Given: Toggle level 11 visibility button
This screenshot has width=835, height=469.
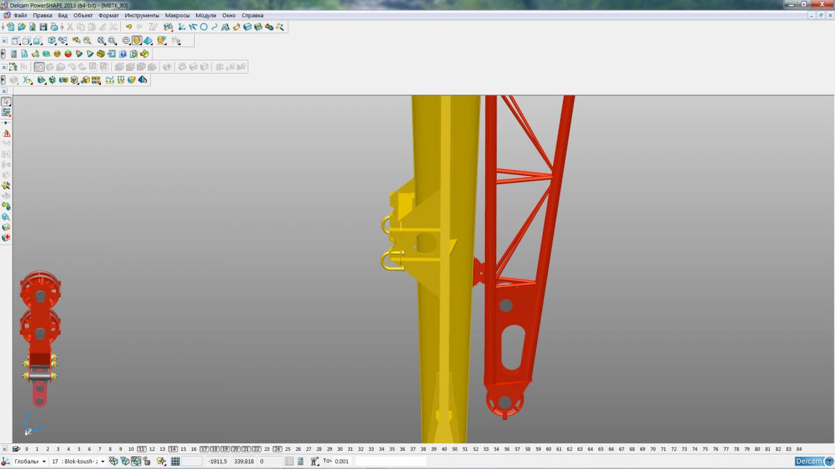Looking at the screenshot, I should coord(141,449).
